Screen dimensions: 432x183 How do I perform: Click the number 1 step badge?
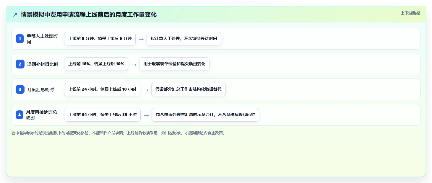[x=20, y=39]
